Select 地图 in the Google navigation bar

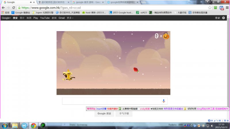[29, 18]
